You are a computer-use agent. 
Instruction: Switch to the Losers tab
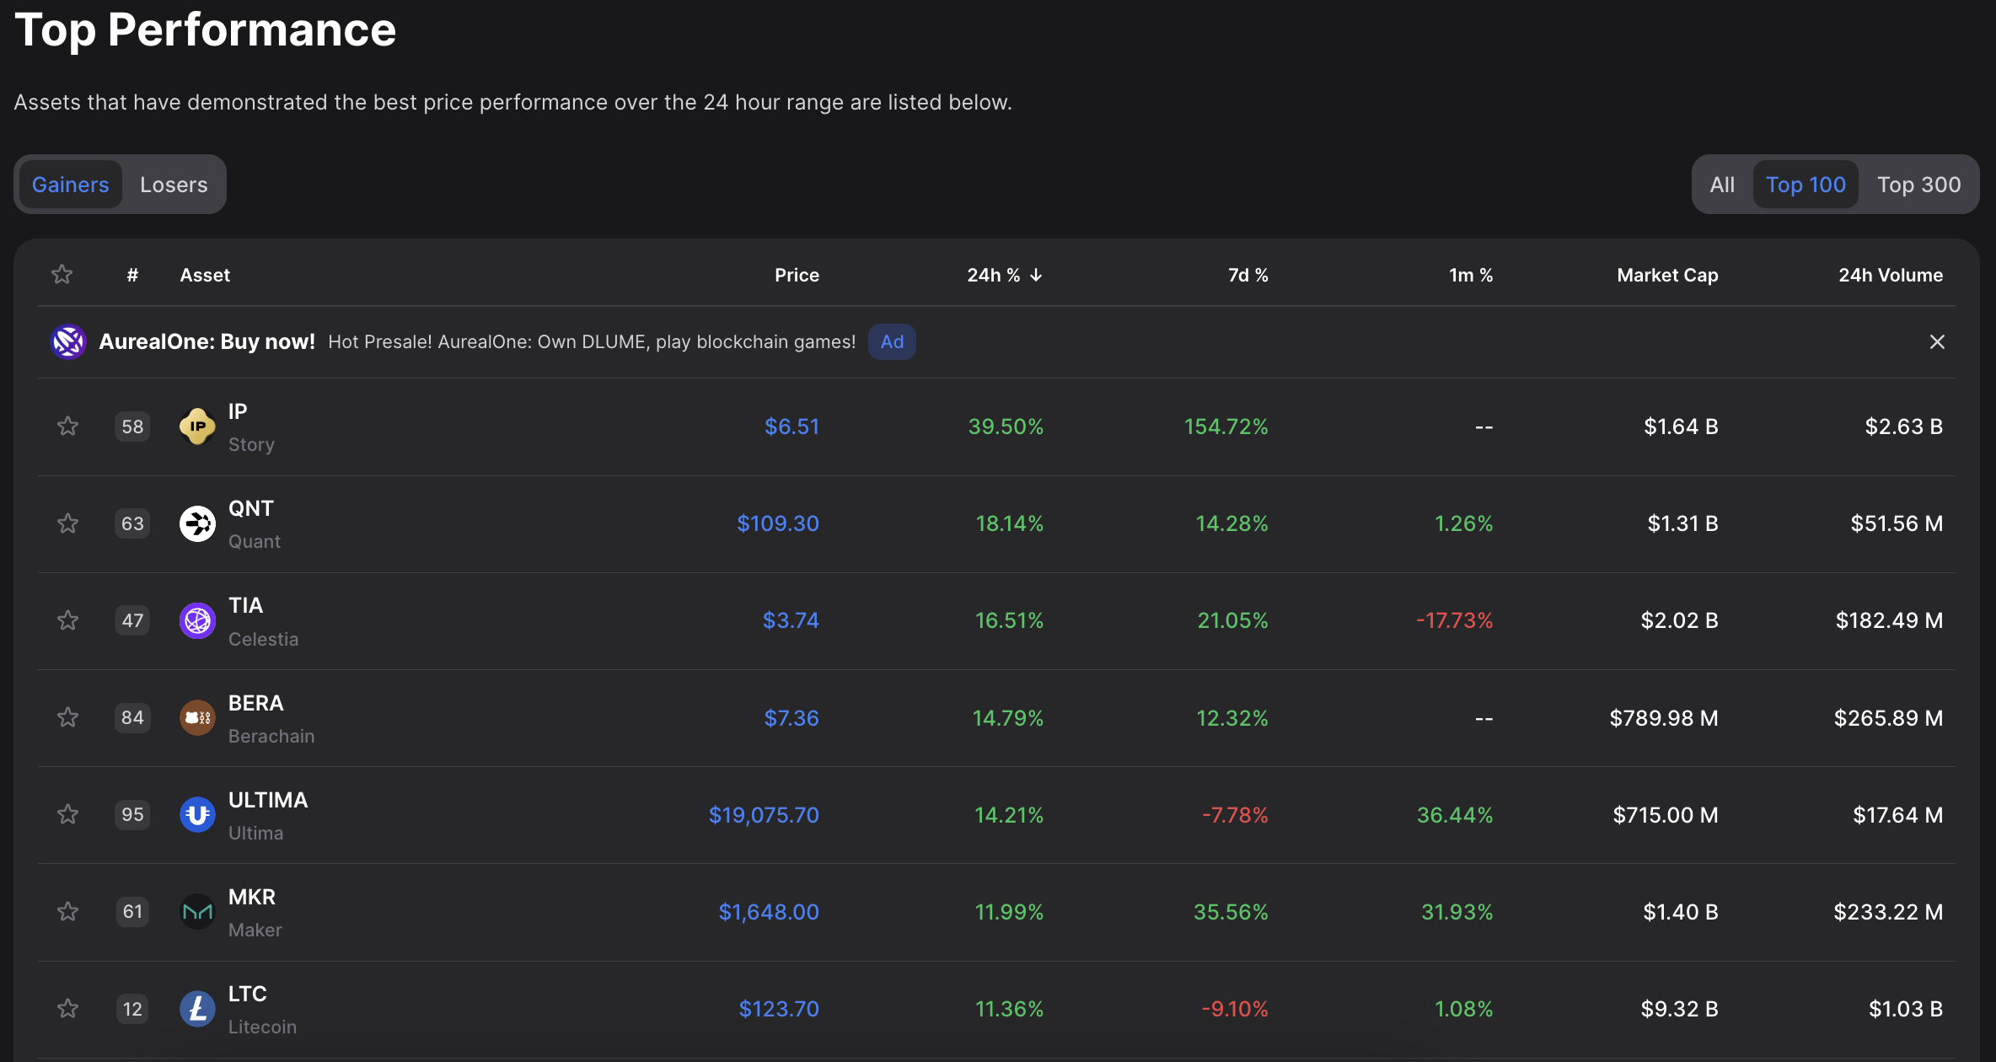[x=174, y=185]
